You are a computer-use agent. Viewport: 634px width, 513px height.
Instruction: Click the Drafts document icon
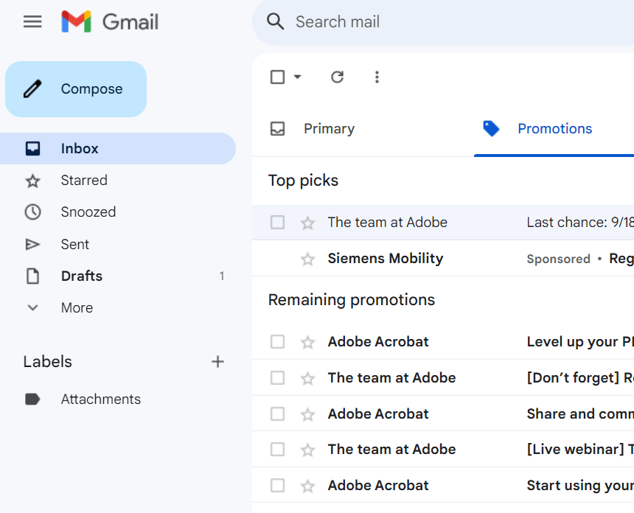(x=32, y=276)
